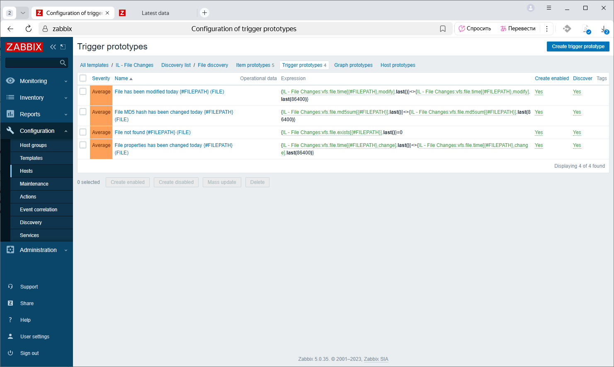614x367 pixels.
Task: Open the three-dot more options in address bar
Action: point(547,29)
